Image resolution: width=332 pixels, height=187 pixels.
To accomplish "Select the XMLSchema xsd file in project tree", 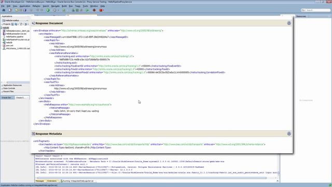I will tap(18, 48).
